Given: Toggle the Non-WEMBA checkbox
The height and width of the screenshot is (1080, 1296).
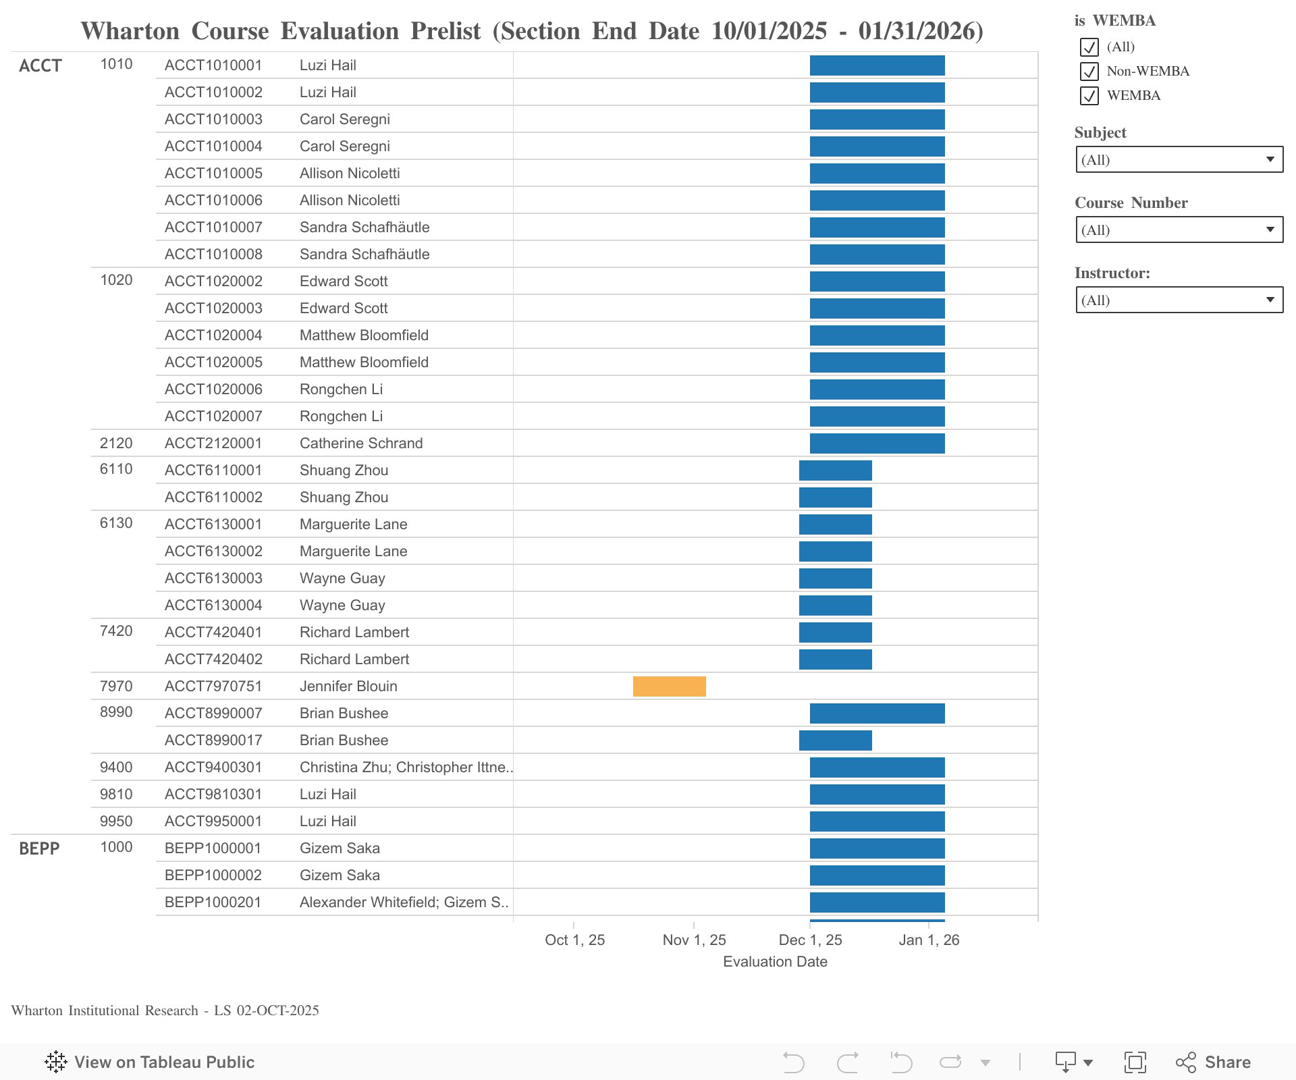Looking at the screenshot, I should click(1089, 72).
